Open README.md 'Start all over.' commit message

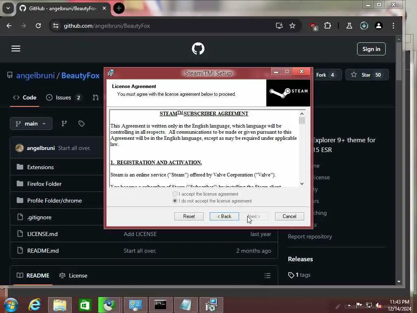(x=140, y=251)
